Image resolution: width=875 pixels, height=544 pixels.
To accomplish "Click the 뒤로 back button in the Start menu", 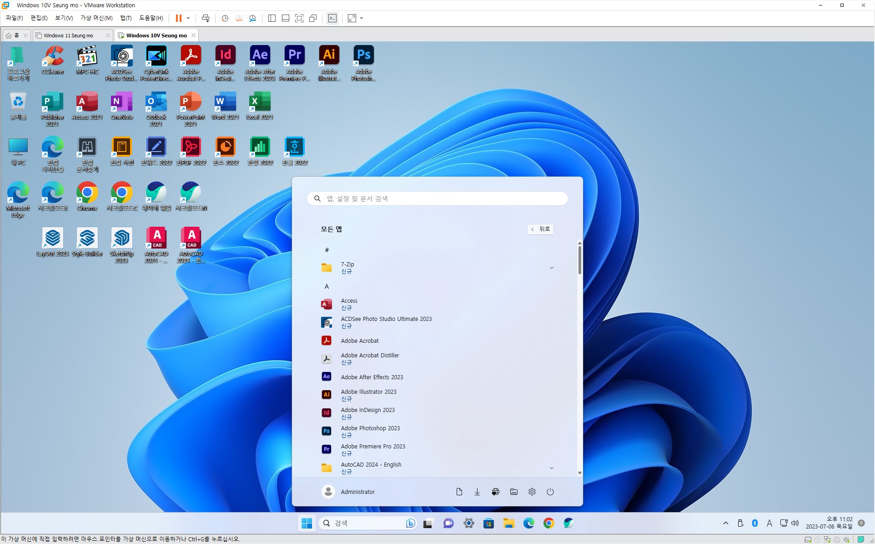I will [x=540, y=229].
